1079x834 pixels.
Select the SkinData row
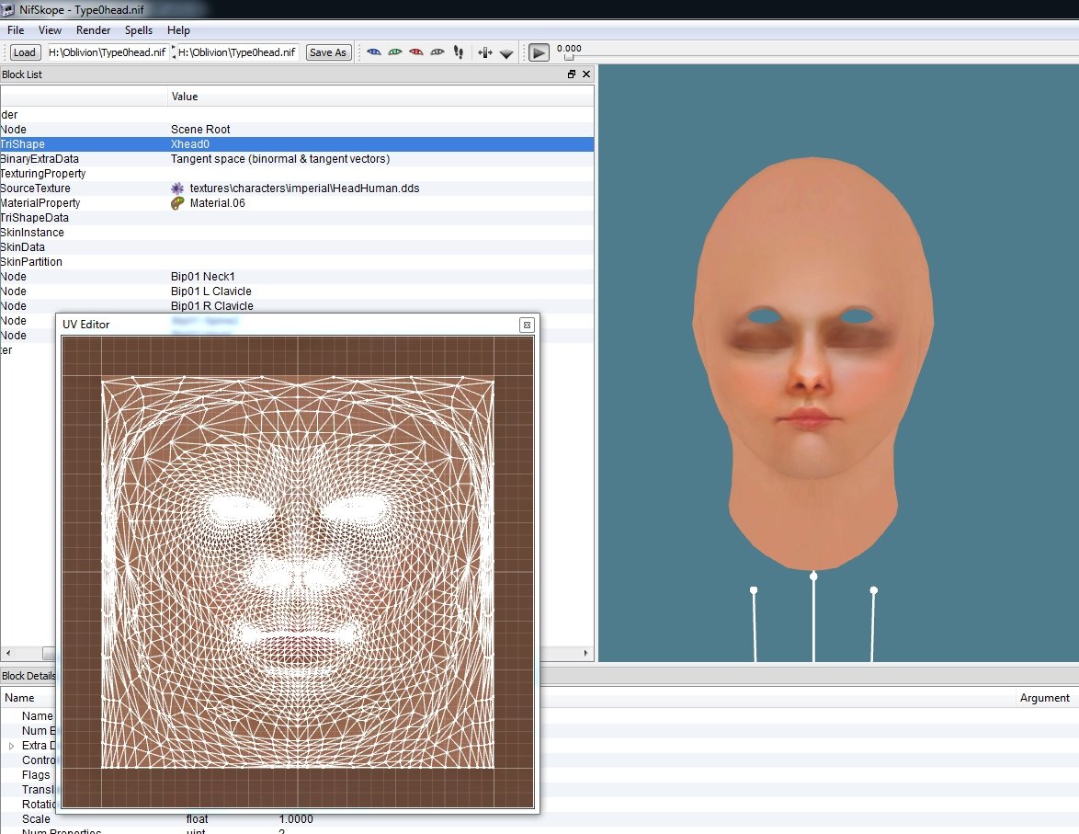click(297, 247)
